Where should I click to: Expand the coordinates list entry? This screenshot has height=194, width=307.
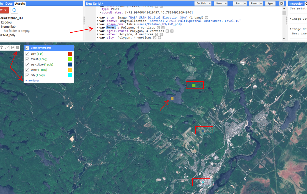tap(101, 12)
